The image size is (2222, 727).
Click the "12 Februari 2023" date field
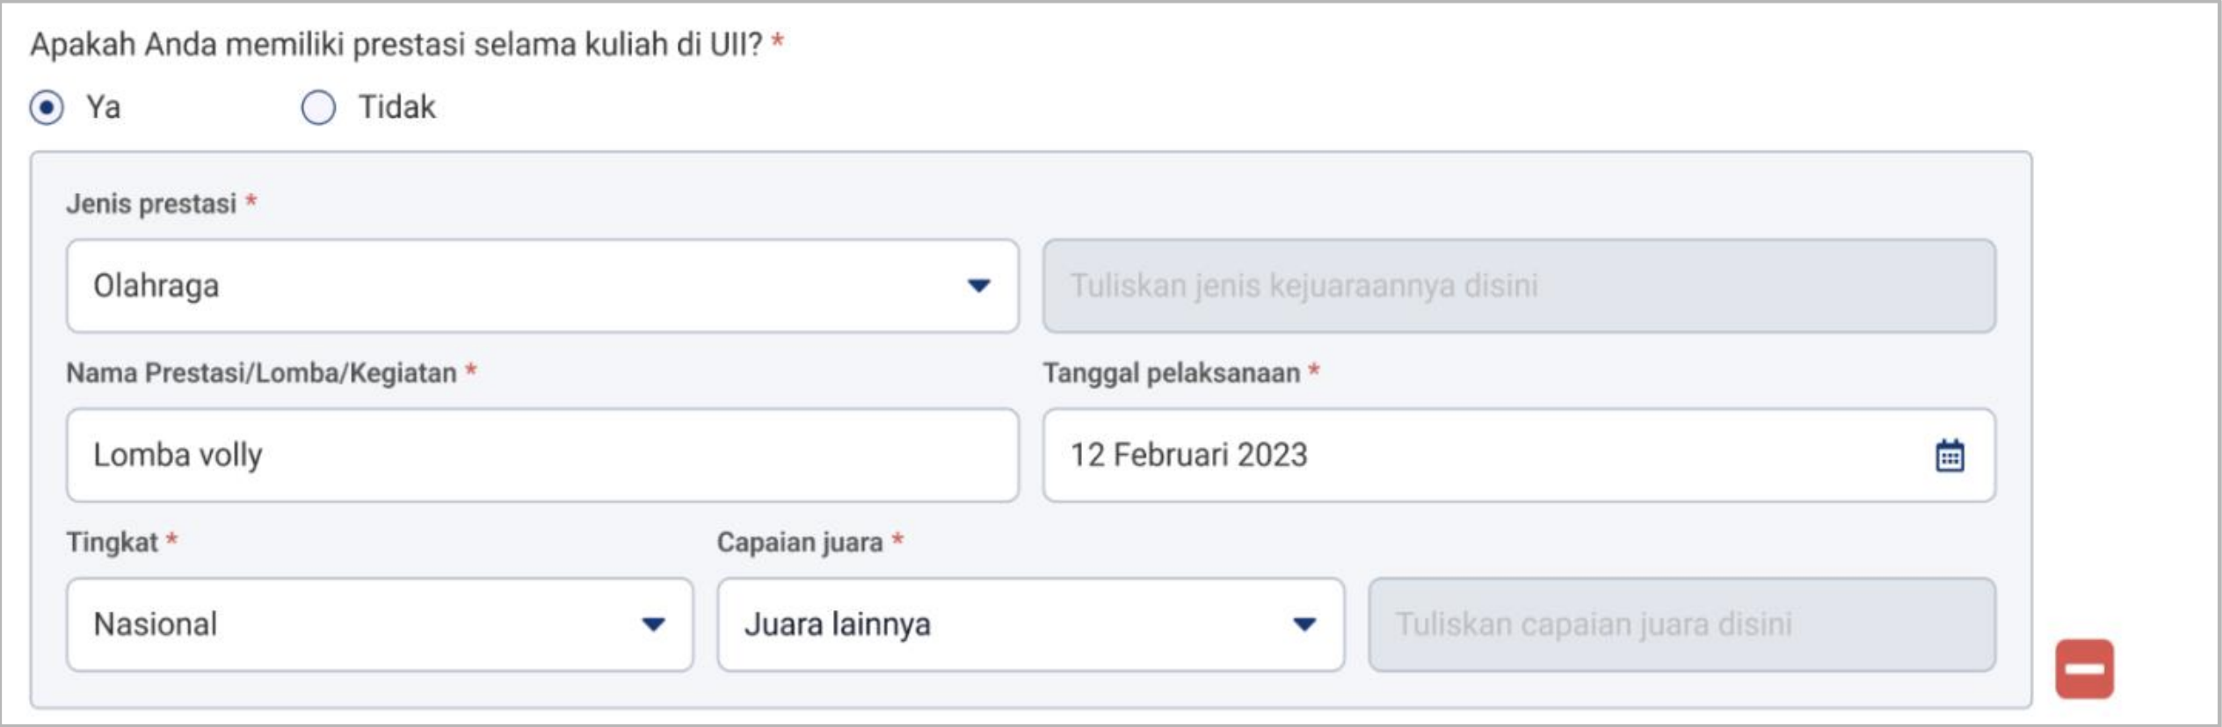click(1485, 455)
